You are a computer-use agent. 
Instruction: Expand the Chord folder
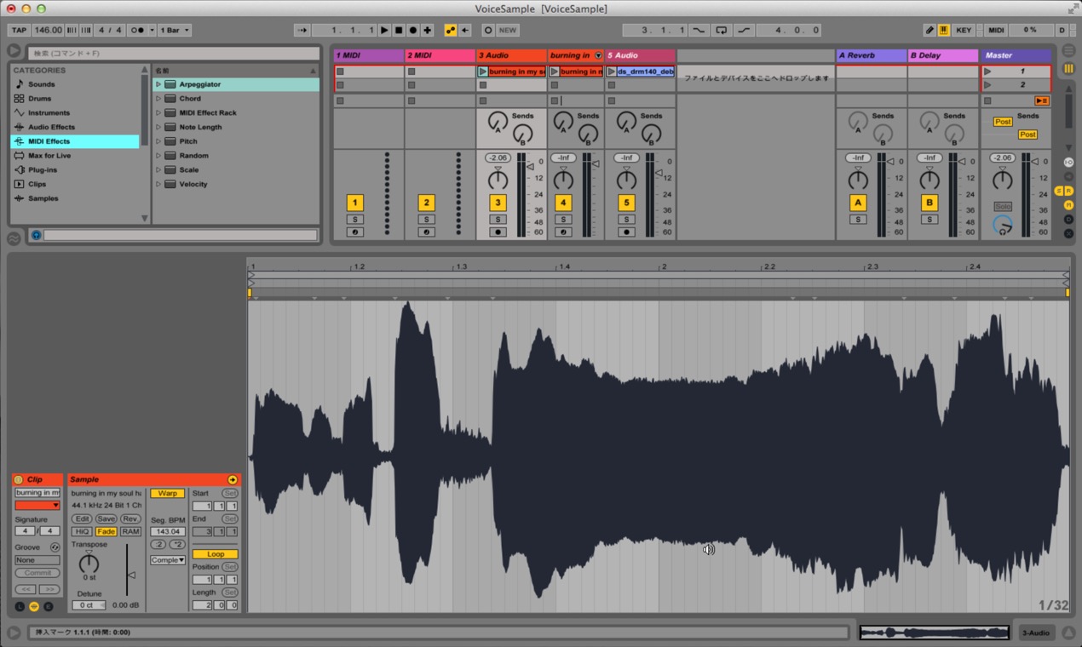[x=158, y=99]
